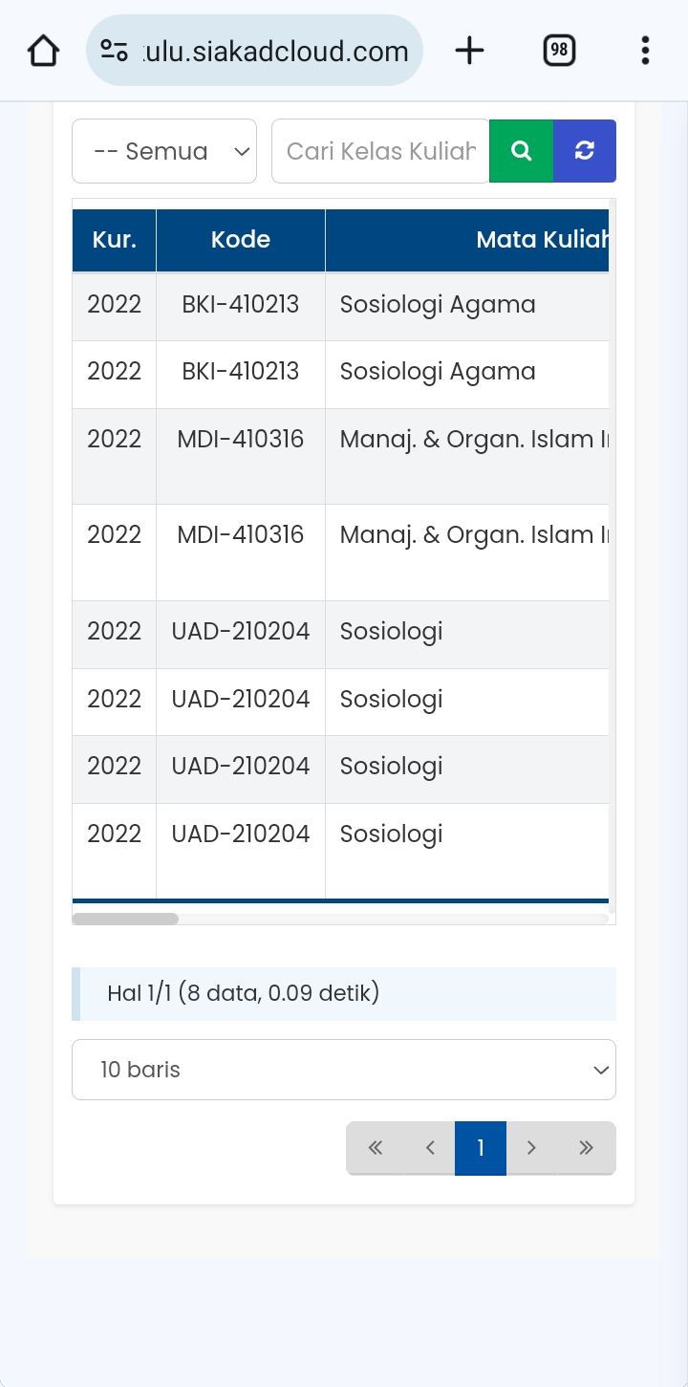
Task: Jump to the last page
Action: 587,1148
